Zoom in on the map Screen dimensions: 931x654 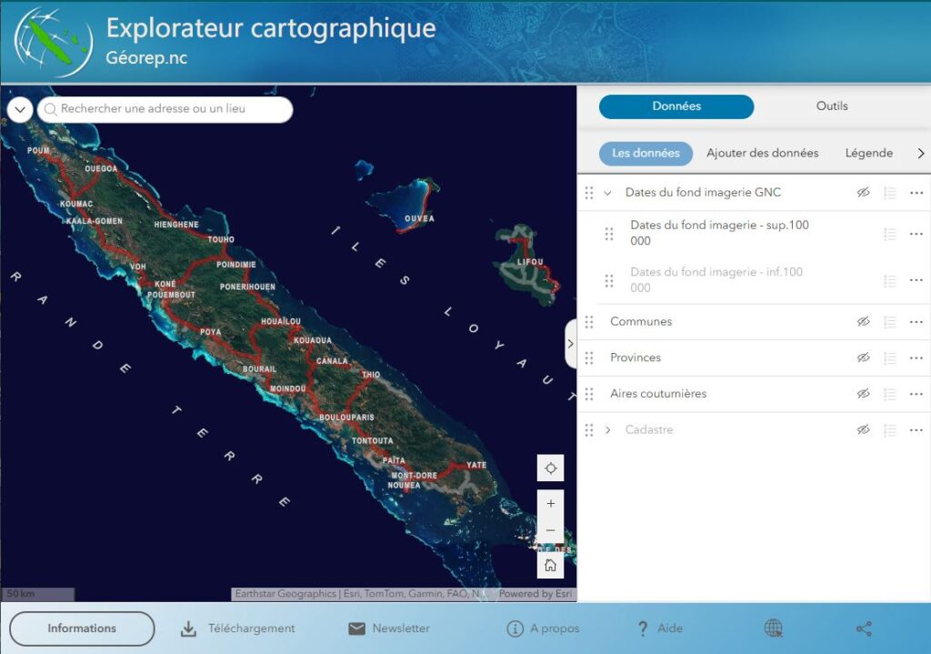[550, 503]
